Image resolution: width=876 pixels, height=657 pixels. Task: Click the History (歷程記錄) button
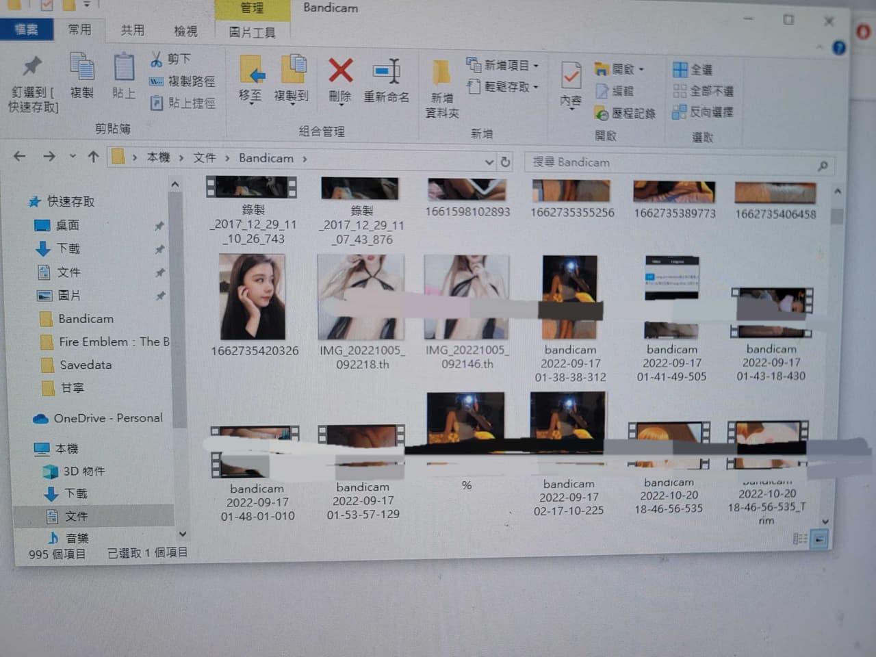click(625, 114)
